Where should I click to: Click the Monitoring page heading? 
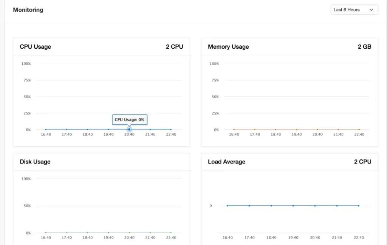(28, 10)
